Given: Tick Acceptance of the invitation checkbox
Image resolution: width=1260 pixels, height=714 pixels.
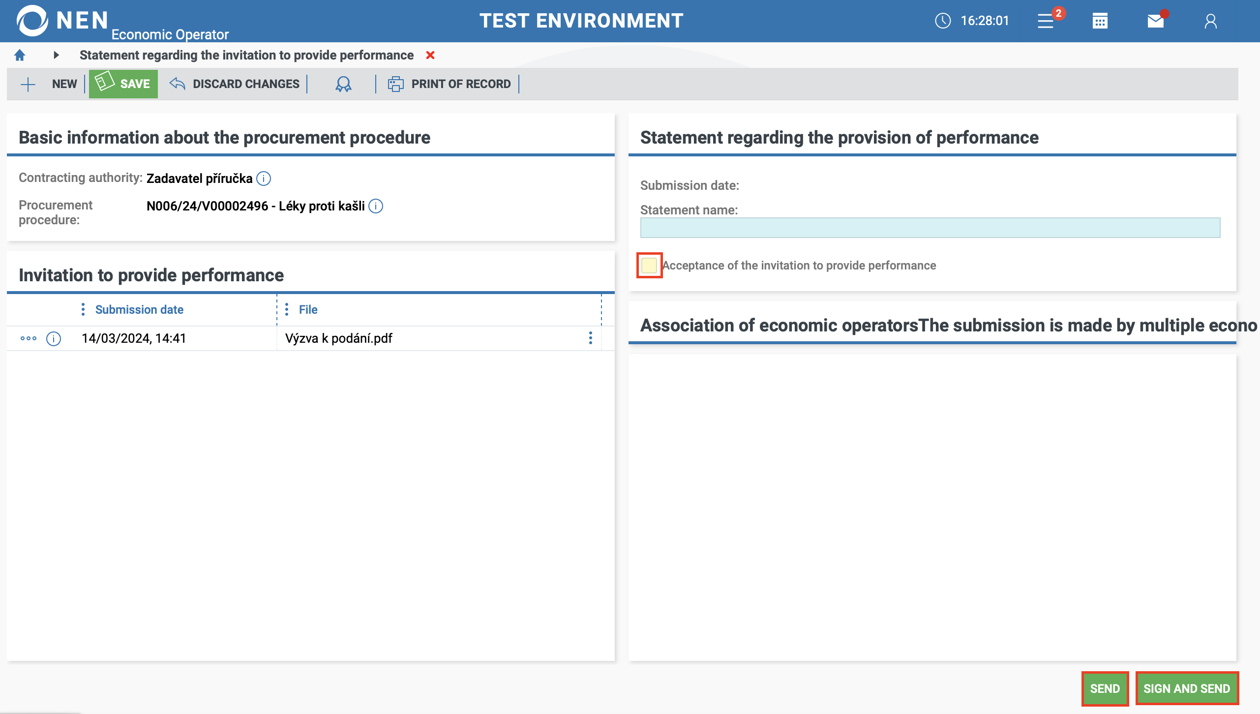Looking at the screenshot, I should [x=649, y=266].
